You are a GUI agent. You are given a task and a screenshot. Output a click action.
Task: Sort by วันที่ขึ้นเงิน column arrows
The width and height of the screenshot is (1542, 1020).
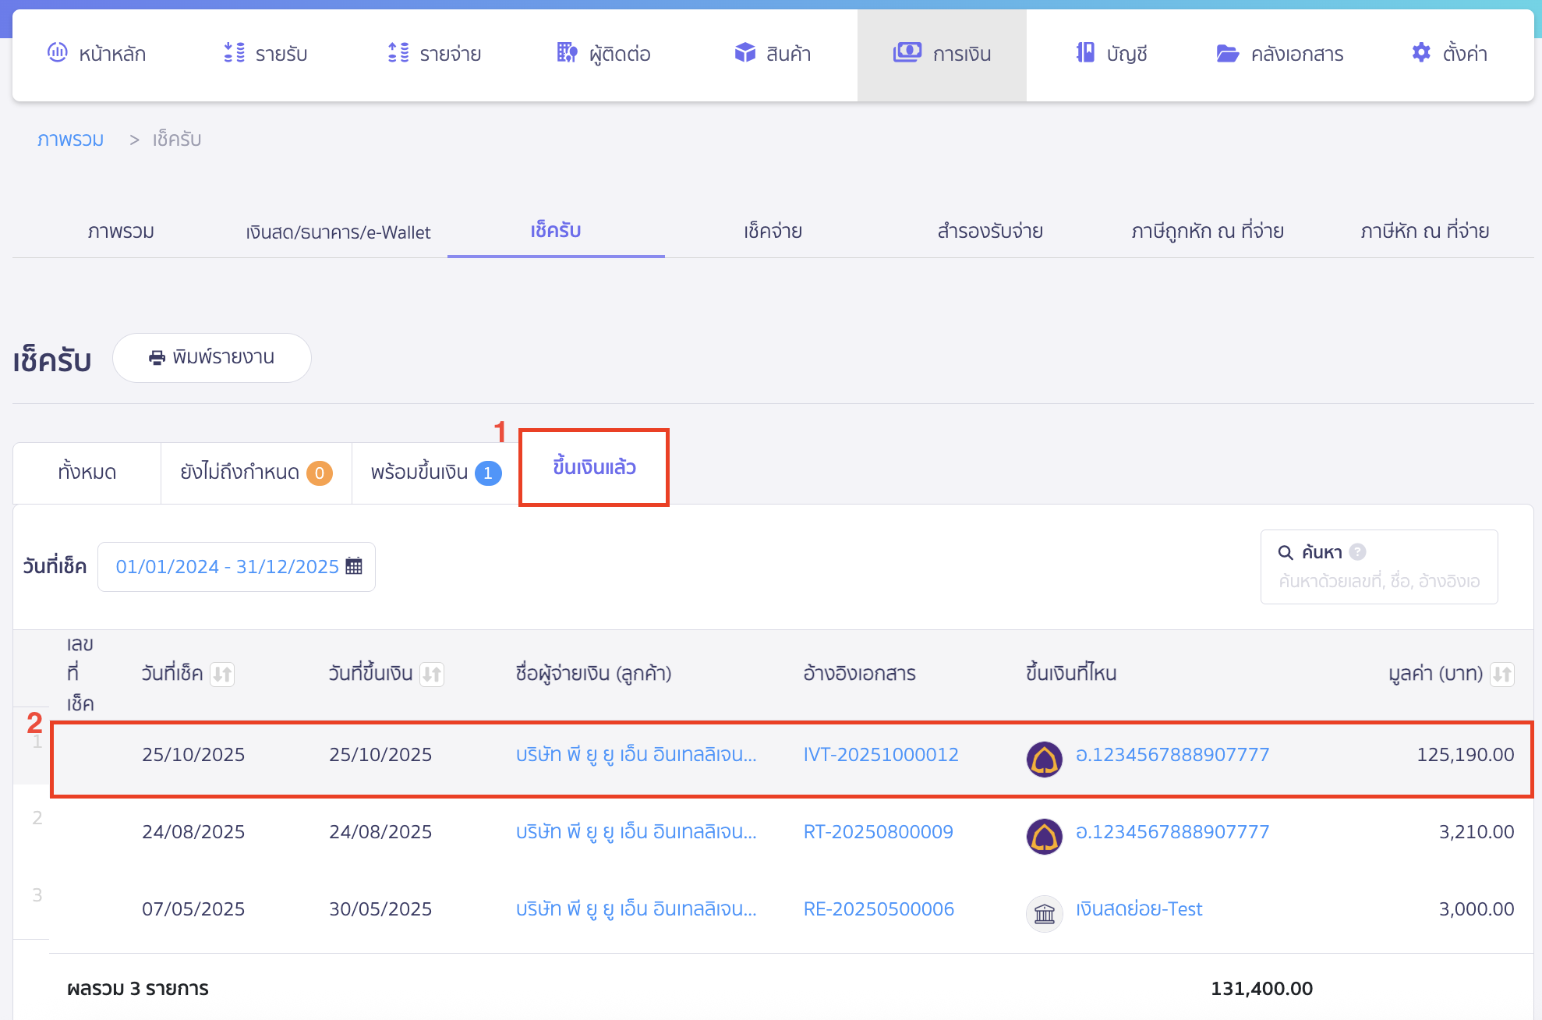click(432, 674)
